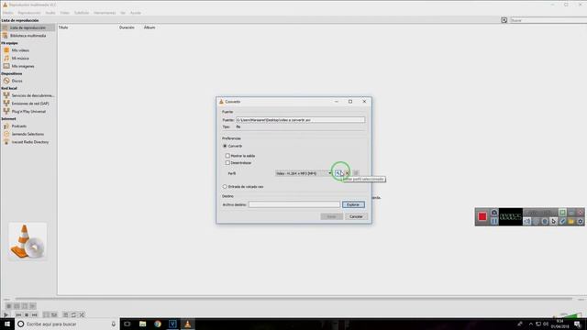Enable Mostrar la salida checkbox
The width and height of the screenshot is (587, 330).
click(227, 156)
